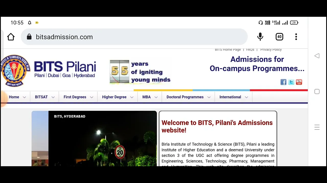Tap the Android home square button
327x183 pixels.
point(317,91)
